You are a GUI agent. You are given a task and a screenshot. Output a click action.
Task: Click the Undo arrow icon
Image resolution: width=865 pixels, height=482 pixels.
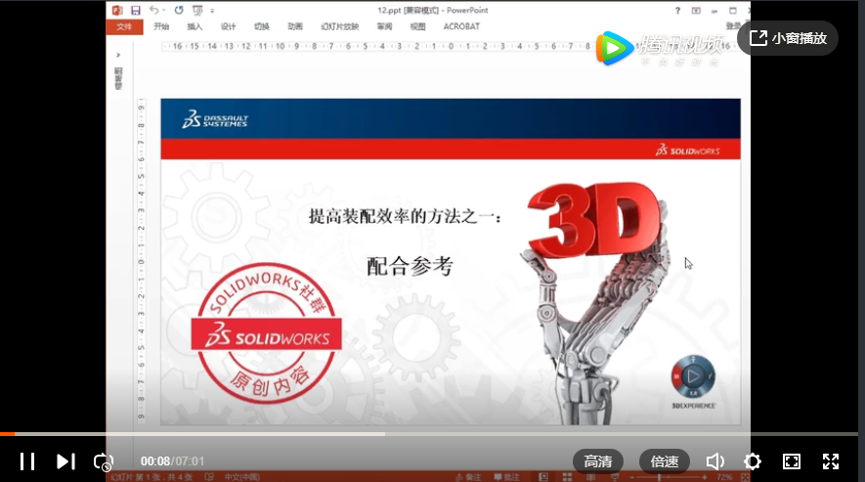[x=153, y=10]
